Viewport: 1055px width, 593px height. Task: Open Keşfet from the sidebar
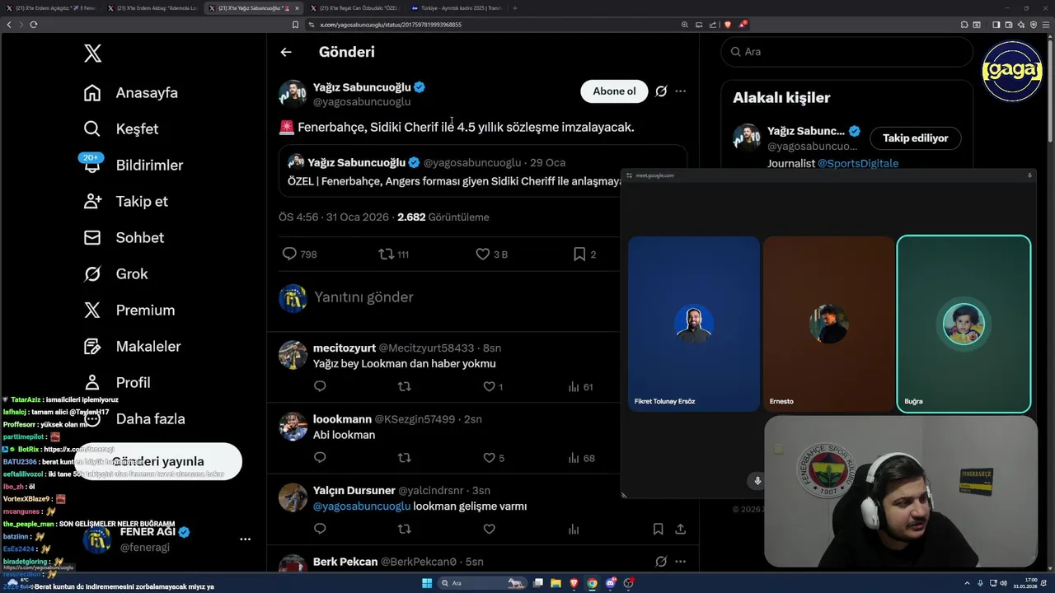[120, 129]
